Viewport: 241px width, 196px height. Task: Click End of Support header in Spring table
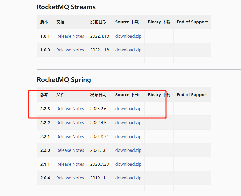192,95
